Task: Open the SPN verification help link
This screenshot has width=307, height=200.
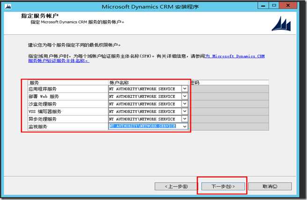Action: pos(235,56)
